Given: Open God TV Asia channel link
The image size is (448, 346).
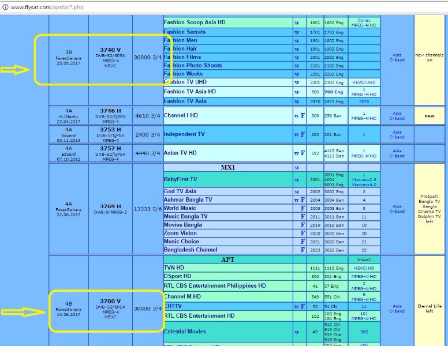Looking at the screenshot, I should click(x=180, y=191).
